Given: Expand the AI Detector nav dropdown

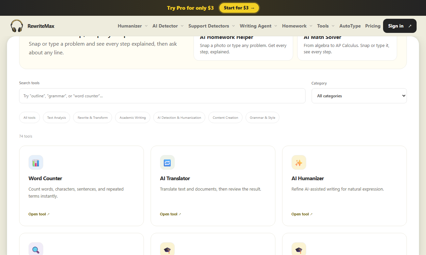Looking at the screenshot, I should pyautogui.click(x=168, y=26).
